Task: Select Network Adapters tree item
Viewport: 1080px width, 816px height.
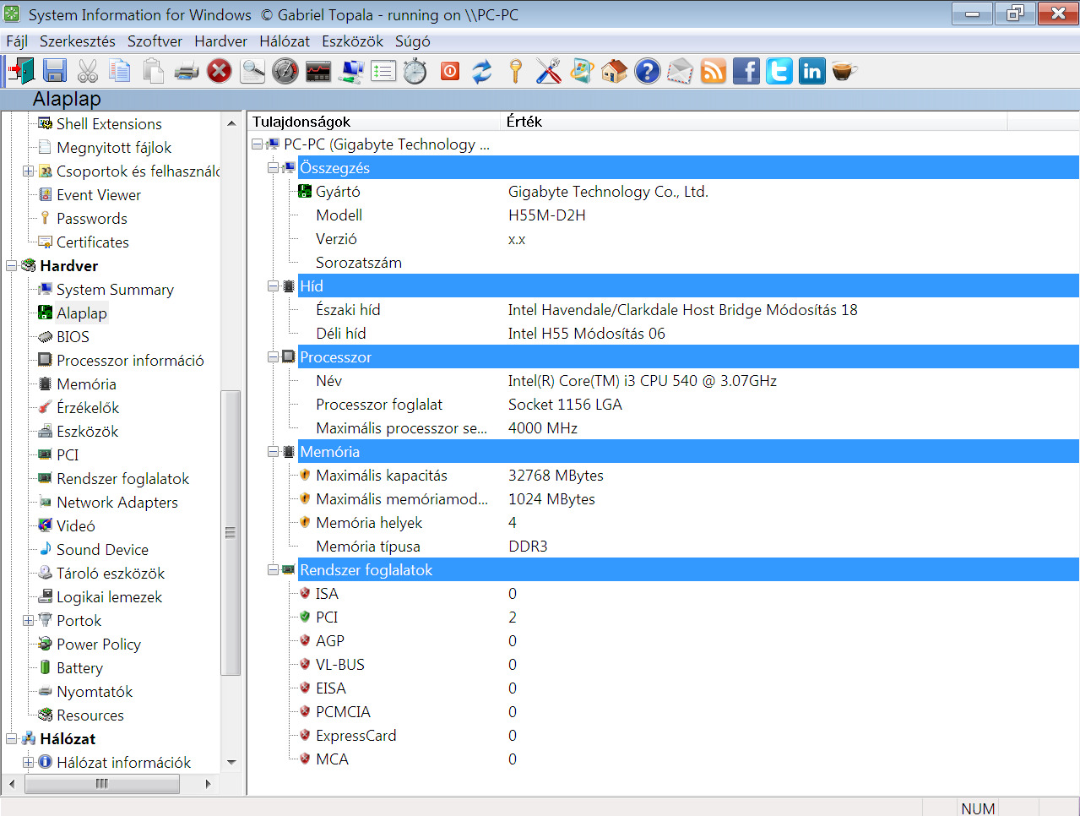Action: (x=117, y=503)
